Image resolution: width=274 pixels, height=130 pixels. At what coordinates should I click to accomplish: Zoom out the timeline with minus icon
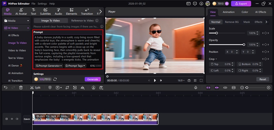242,88
